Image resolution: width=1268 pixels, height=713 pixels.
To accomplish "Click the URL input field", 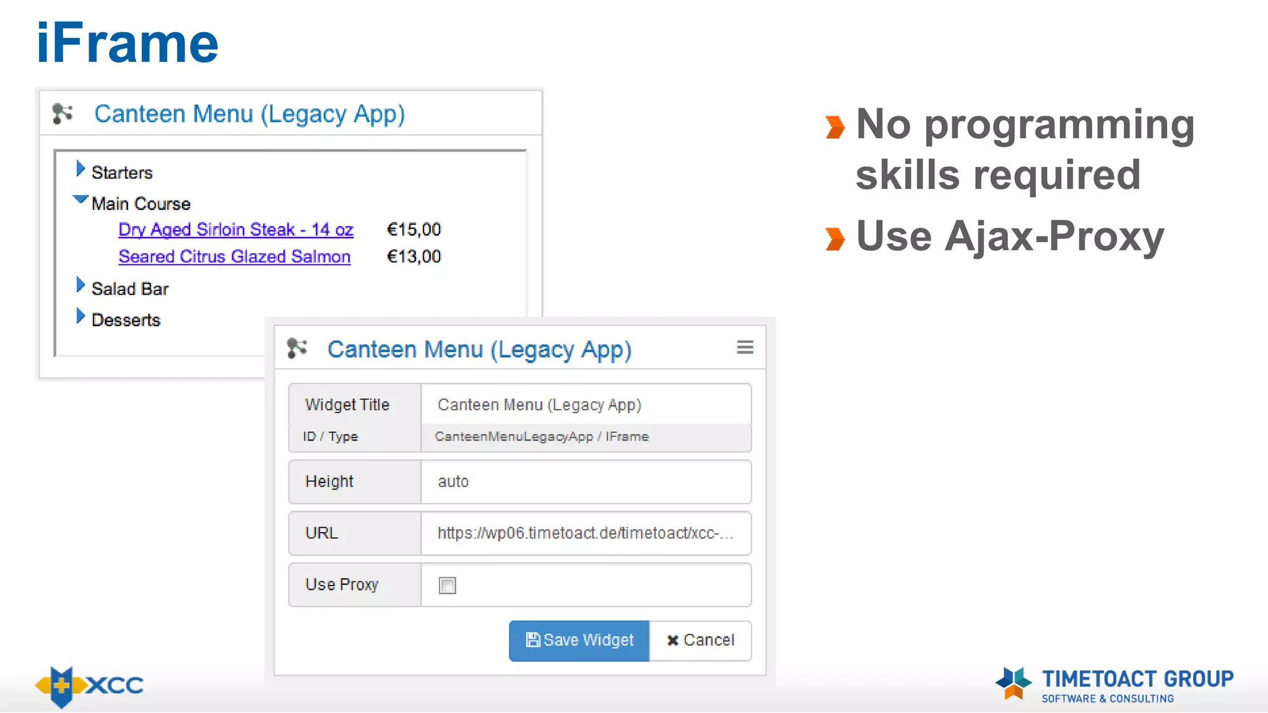I will [x=586, y=533].
